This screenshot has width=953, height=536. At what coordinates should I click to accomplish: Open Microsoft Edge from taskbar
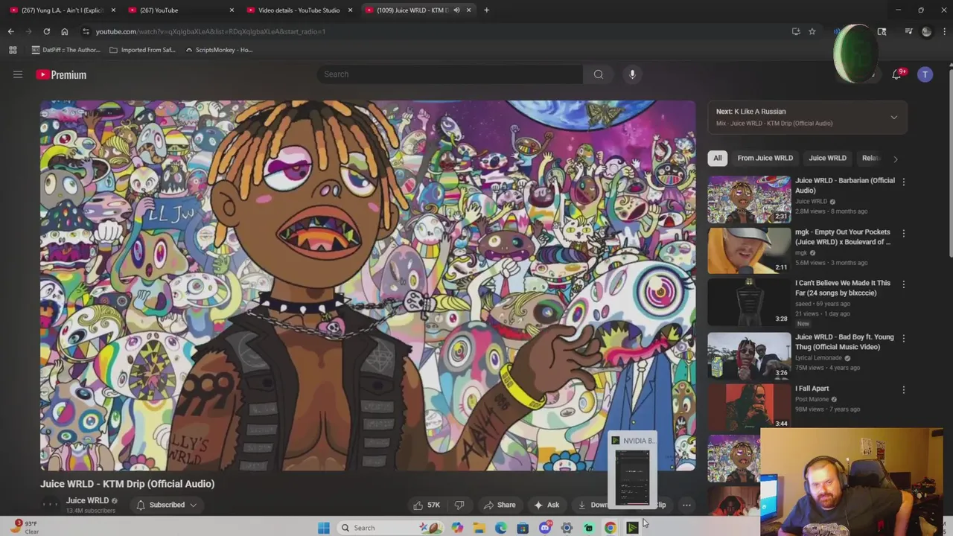pos(501,528)
